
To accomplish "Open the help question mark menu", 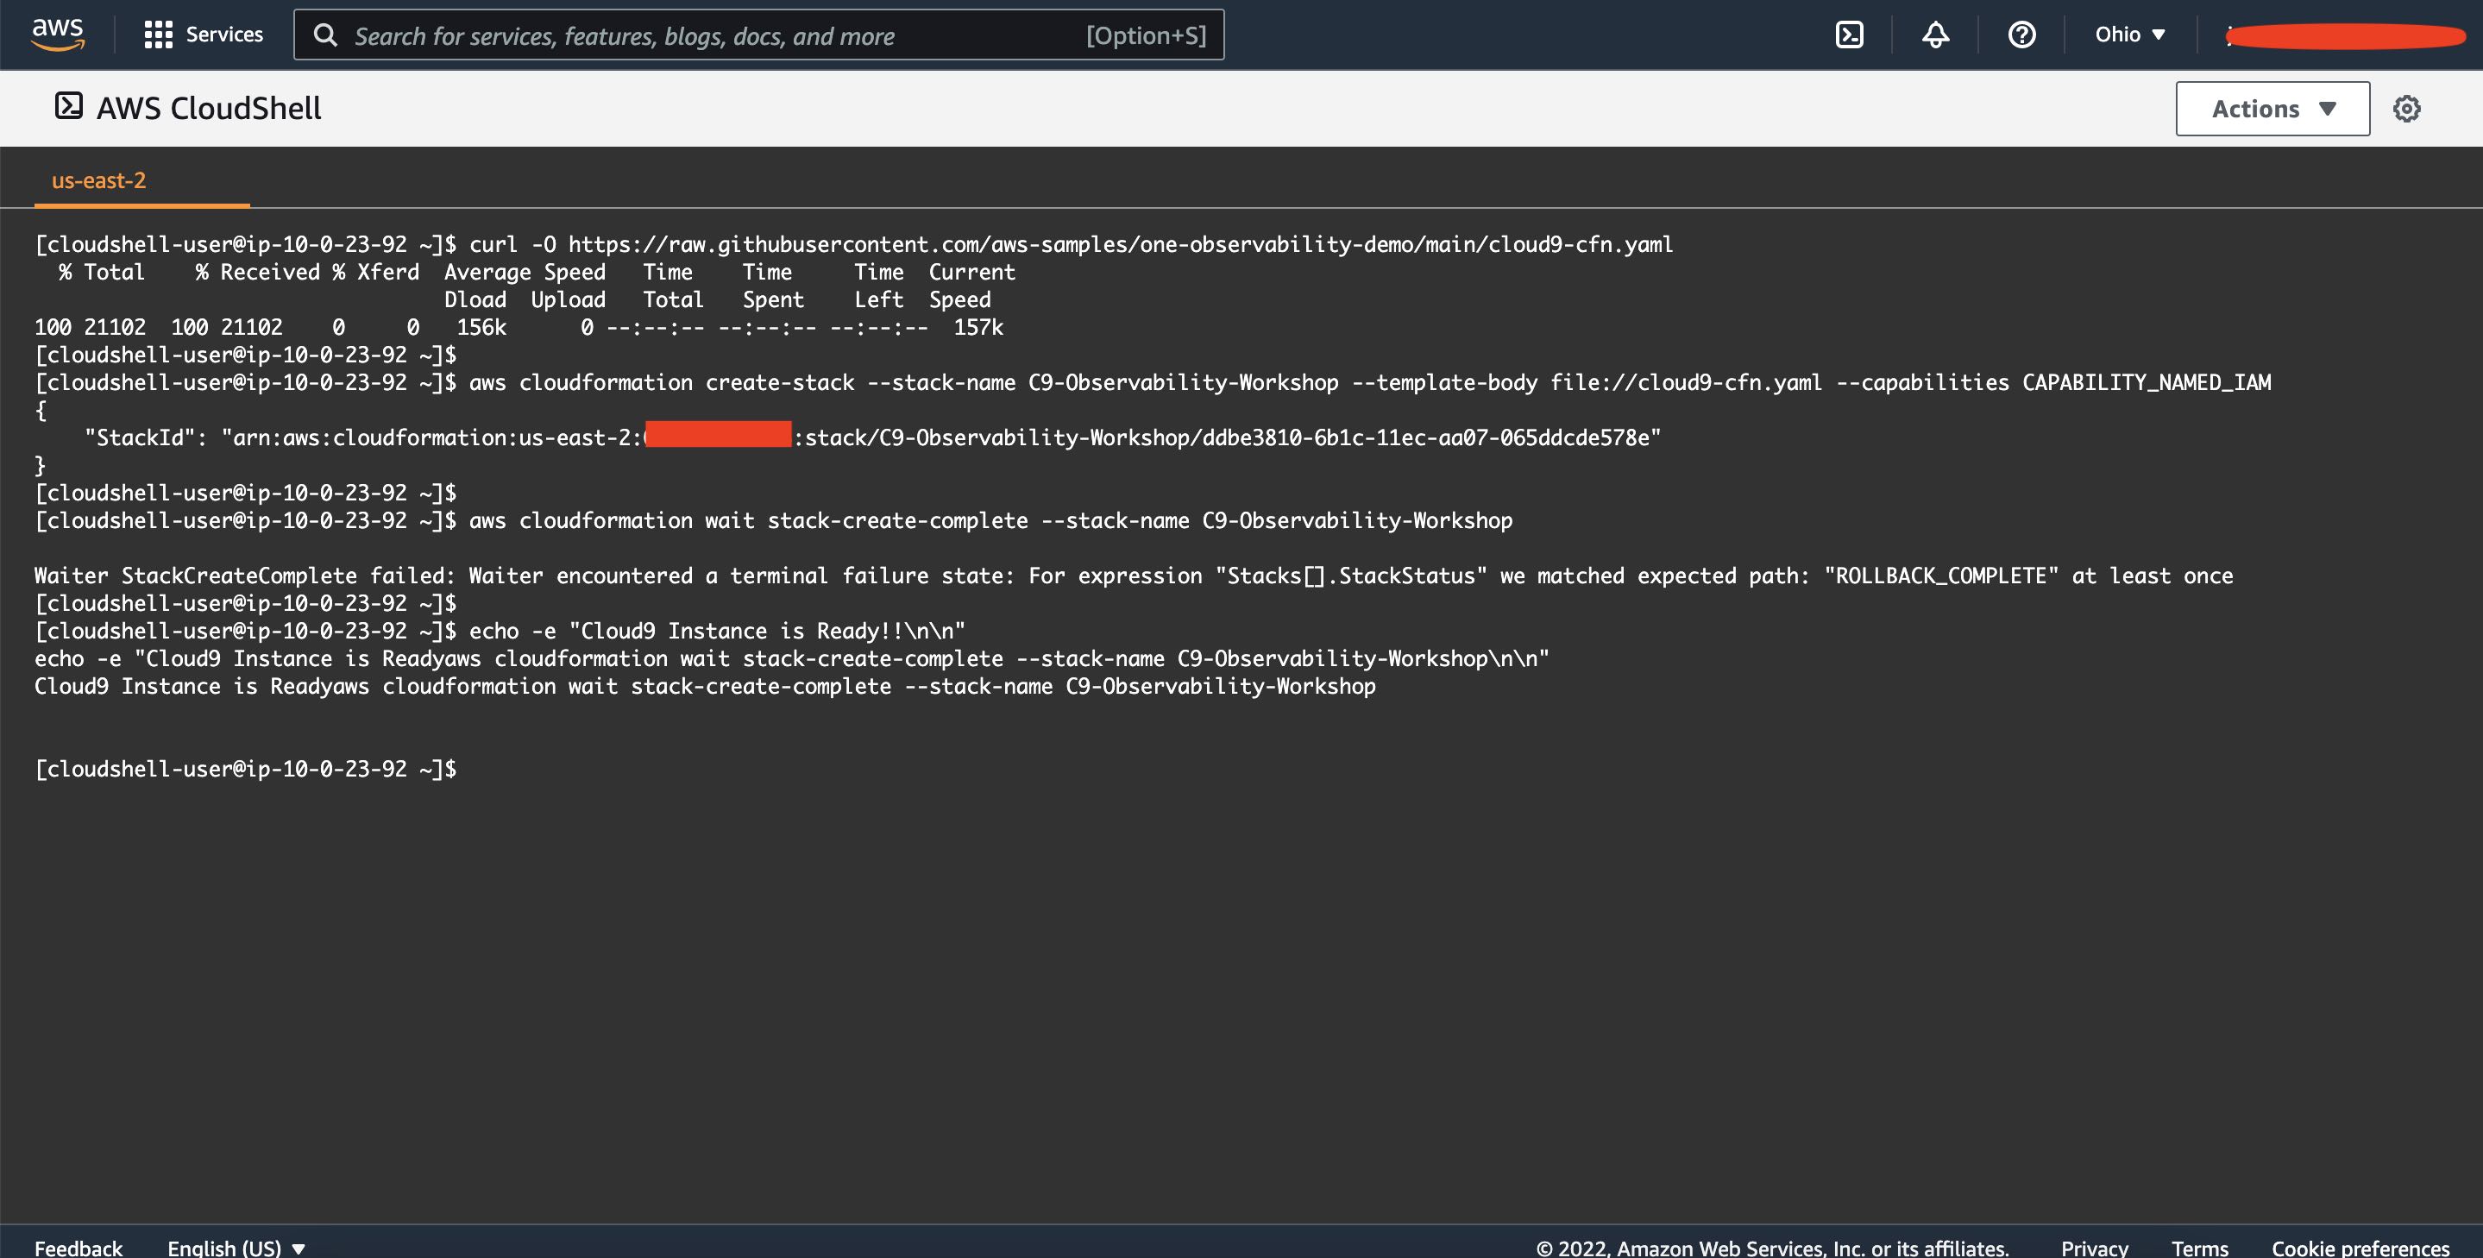I will coord(2021,35).
